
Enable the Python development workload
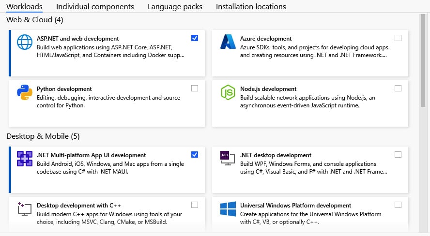coord(195,88)
